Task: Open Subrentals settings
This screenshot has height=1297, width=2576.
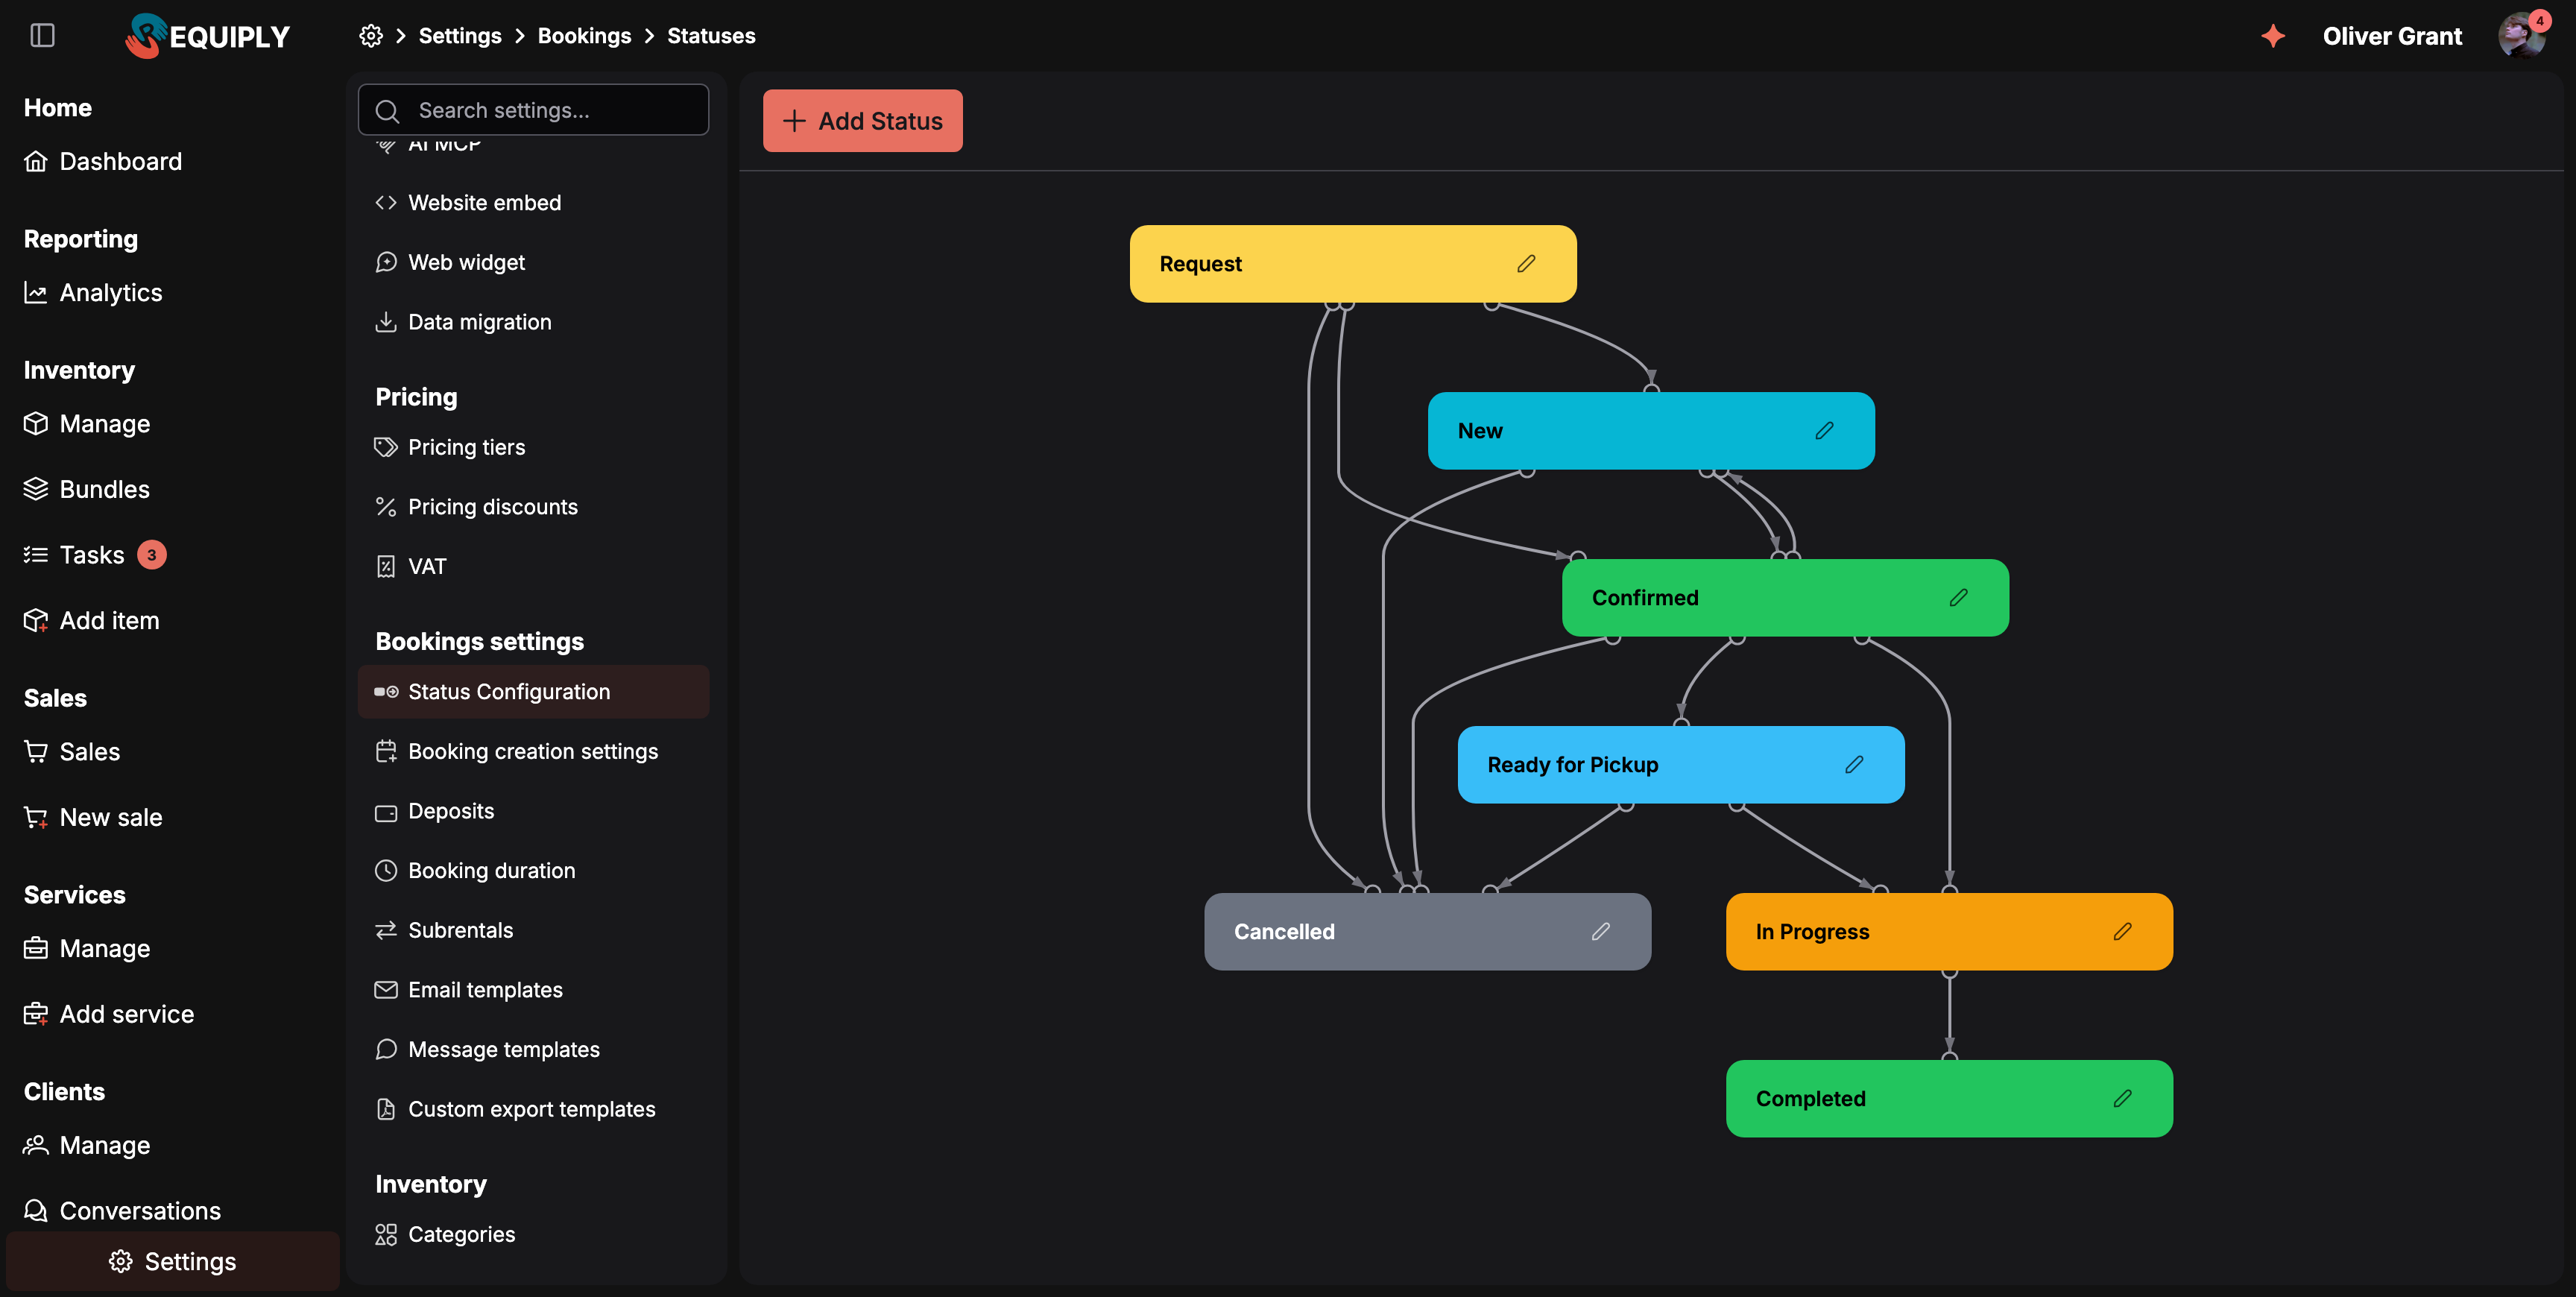Action: tap(534, 931)
